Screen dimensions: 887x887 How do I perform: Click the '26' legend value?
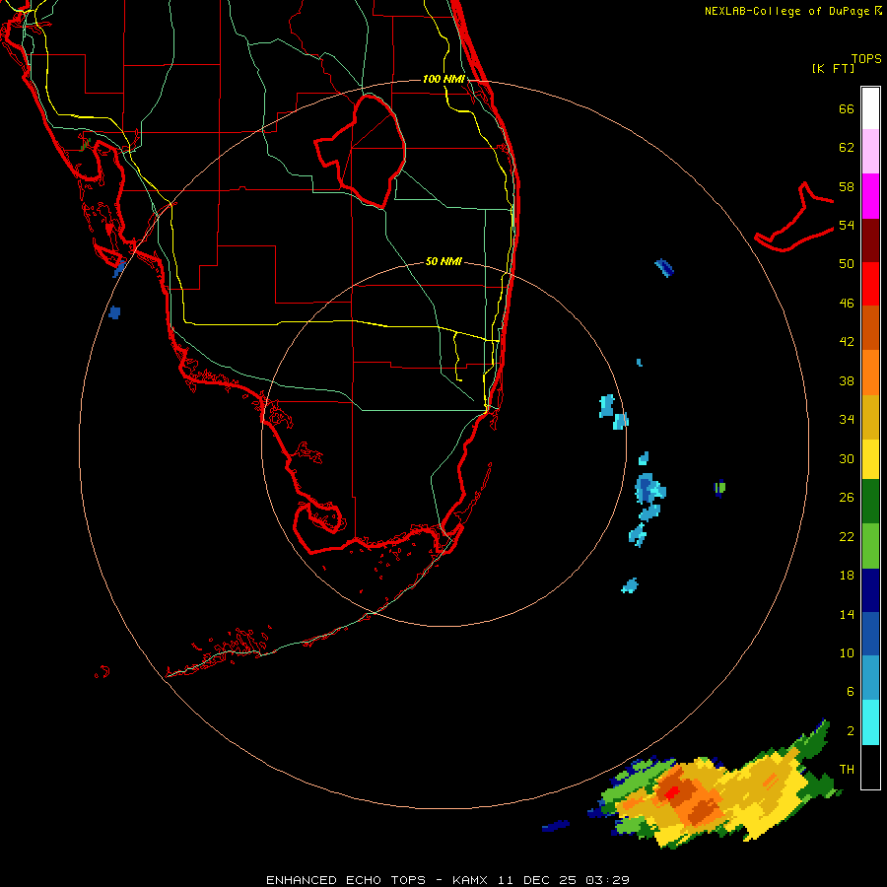(847, 498)
